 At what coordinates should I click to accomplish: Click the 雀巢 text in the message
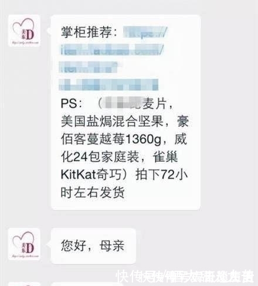coord(165,157)
